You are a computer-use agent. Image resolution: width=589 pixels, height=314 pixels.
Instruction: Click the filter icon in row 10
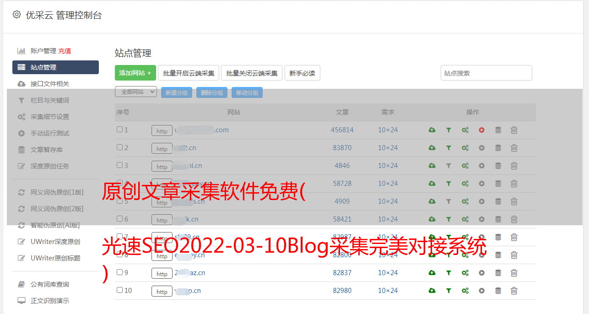(449, 291)
